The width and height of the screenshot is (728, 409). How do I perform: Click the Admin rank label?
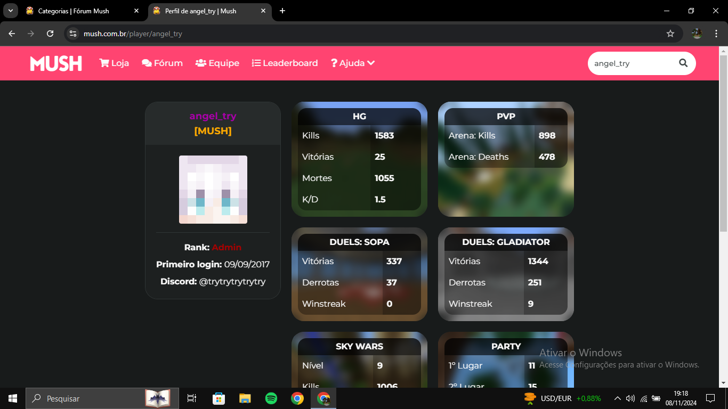(x=227, y=247)
